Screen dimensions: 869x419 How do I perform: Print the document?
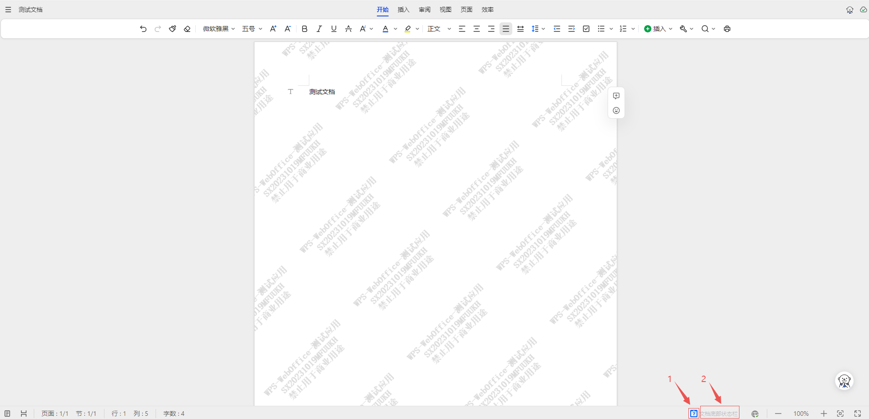727,29
